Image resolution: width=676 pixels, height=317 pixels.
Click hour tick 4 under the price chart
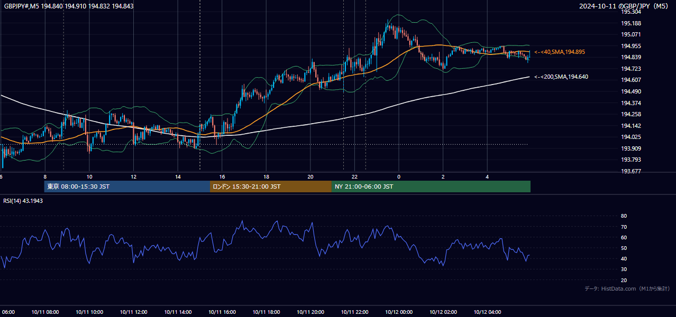pos(487,177)
